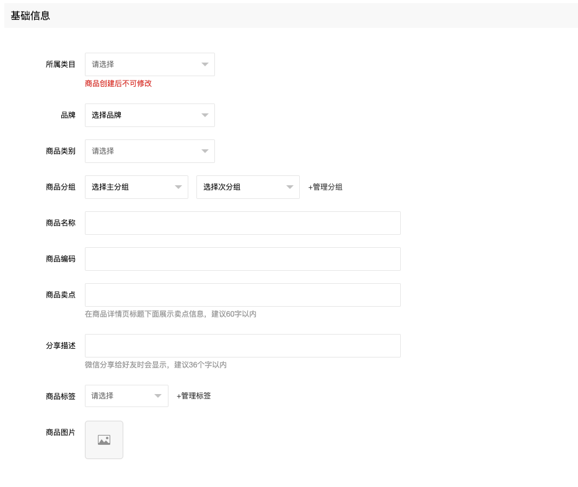Open the 商品标签 dropdown
This screenshot has height=487, width=578.
[126, 396]
